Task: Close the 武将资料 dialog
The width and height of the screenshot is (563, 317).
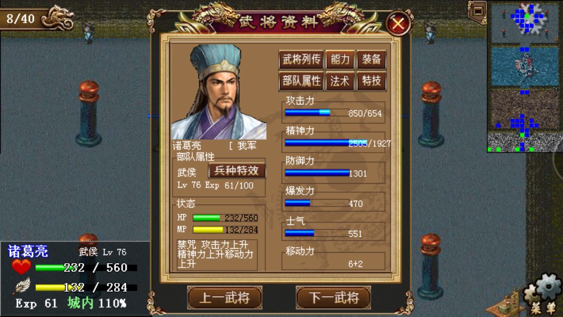Action: pyautogui.click(x=398, y=24)
